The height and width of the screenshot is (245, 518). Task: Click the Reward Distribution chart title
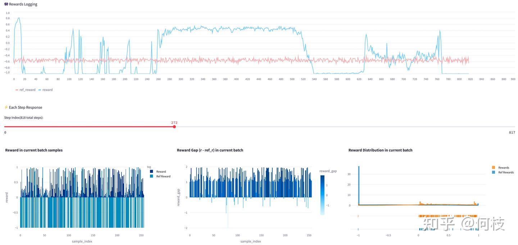[x=381, y=150]
